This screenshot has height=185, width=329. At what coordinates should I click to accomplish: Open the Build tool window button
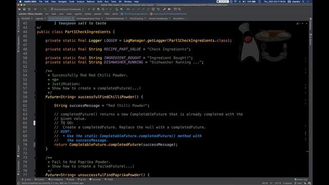click(70, 179)
